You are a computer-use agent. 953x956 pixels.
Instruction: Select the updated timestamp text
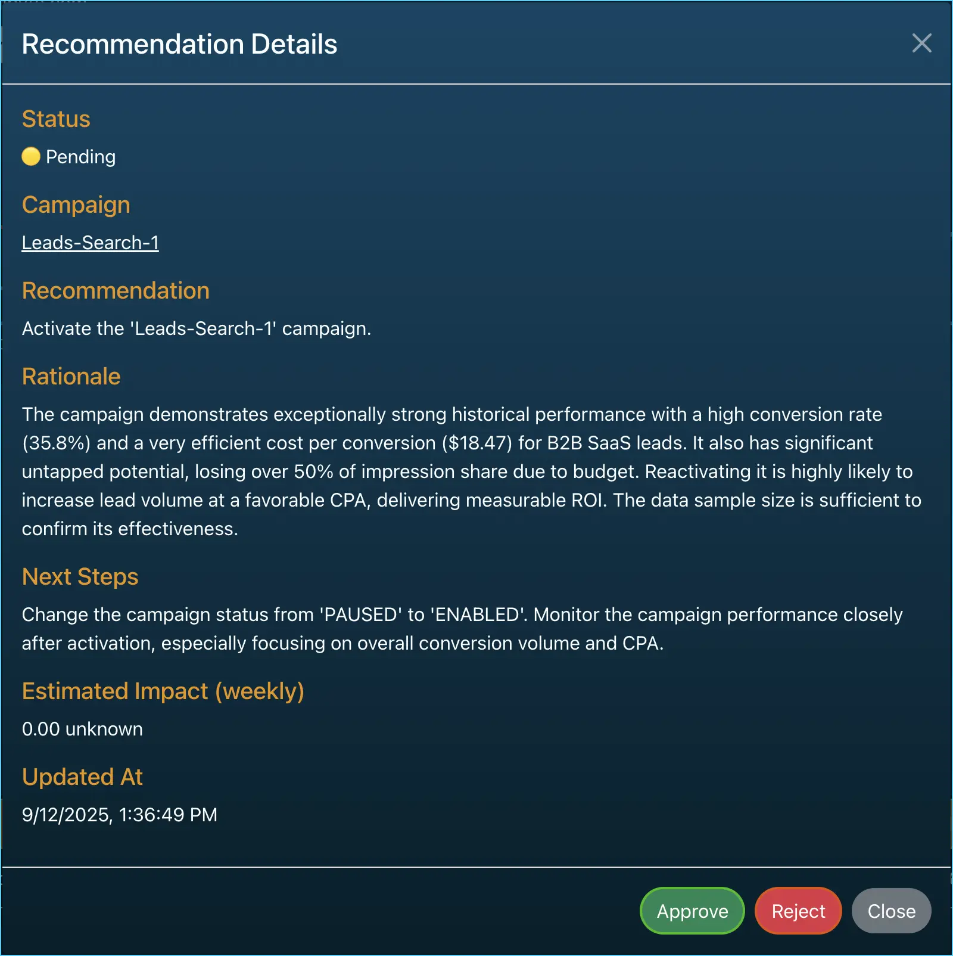(x=119, y=815)
